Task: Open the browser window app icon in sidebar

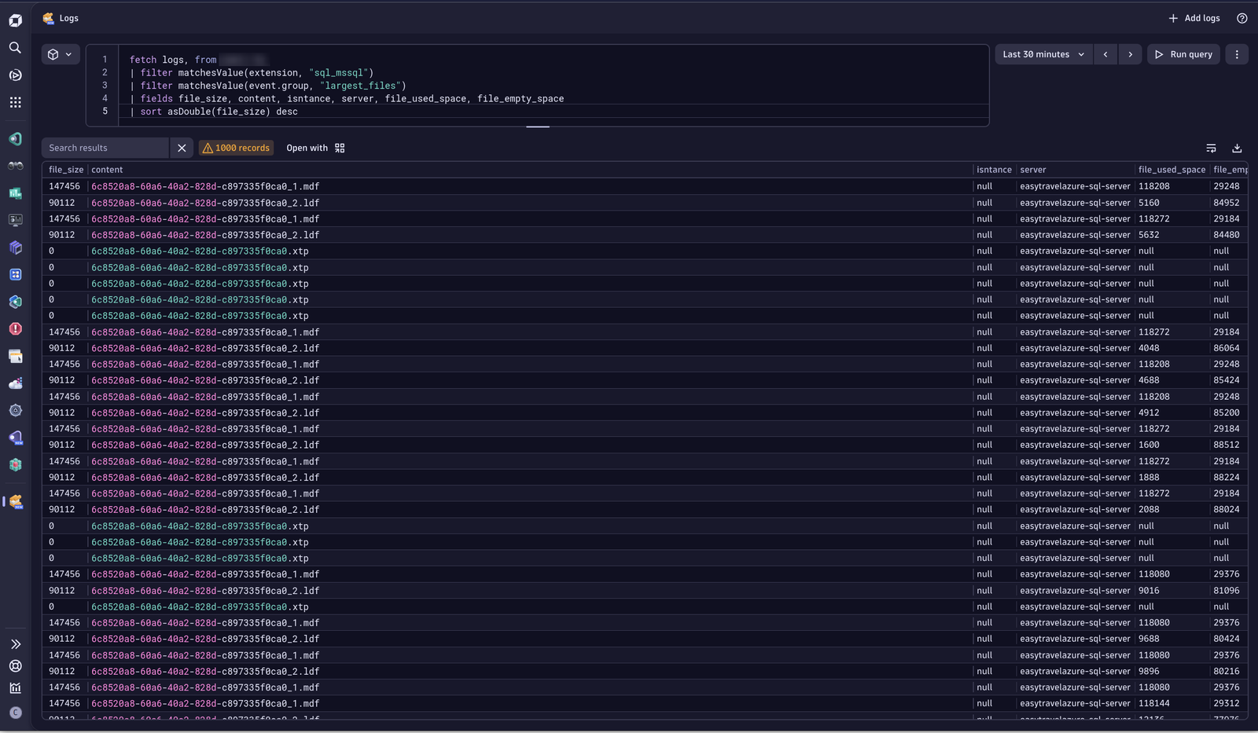Action: [x=15, y=356]
